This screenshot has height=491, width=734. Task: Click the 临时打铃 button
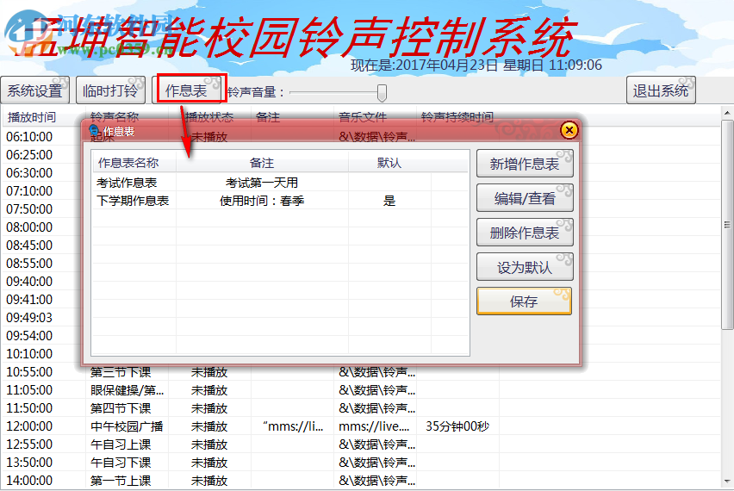[110, 90]
